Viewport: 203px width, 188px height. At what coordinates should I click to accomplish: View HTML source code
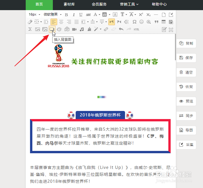coord(137,30)
